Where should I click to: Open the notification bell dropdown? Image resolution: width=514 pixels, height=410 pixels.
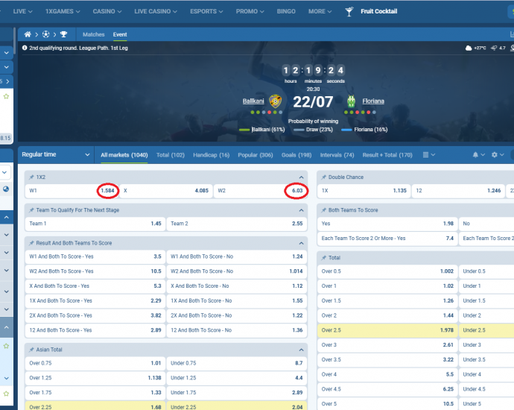point(478,155)
